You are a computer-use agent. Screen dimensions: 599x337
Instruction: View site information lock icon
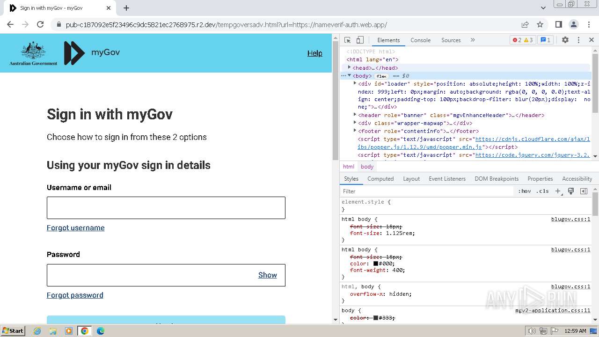[58, 25]
